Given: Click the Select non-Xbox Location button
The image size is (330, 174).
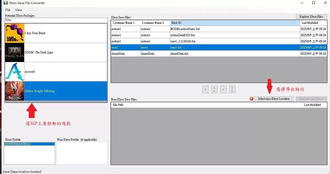Looking at the screenshot, I should 274,99.
